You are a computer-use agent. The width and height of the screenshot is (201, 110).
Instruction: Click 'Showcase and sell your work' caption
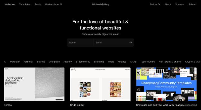160,105
